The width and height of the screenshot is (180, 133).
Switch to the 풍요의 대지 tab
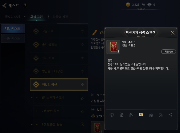(x=12, y=17)
